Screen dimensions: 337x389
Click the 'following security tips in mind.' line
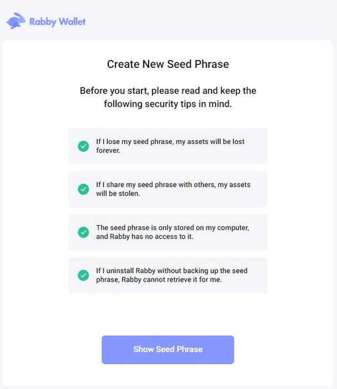pos(168,104)
